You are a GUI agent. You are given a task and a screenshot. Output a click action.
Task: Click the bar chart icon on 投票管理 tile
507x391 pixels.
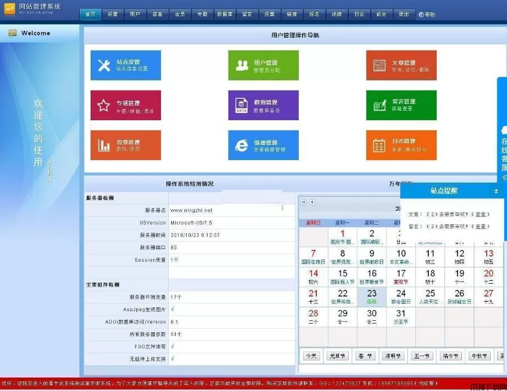click(104, 146)
